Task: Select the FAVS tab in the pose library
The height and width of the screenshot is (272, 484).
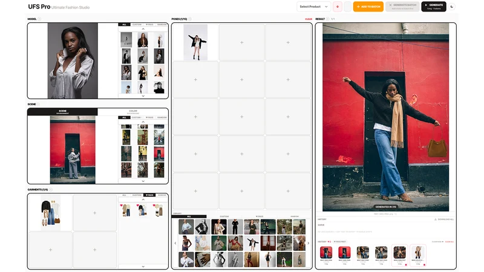Action: 260,216
